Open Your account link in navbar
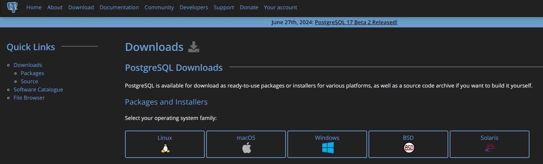This screenshot has width=543, height=164. click(x=281, y=7)
